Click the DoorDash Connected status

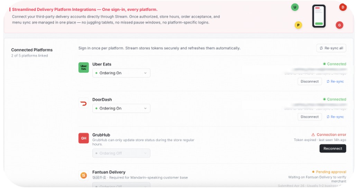334,99
